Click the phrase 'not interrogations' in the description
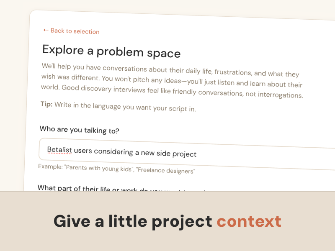Viewport: 335px width, 251px height. [274, 95]
